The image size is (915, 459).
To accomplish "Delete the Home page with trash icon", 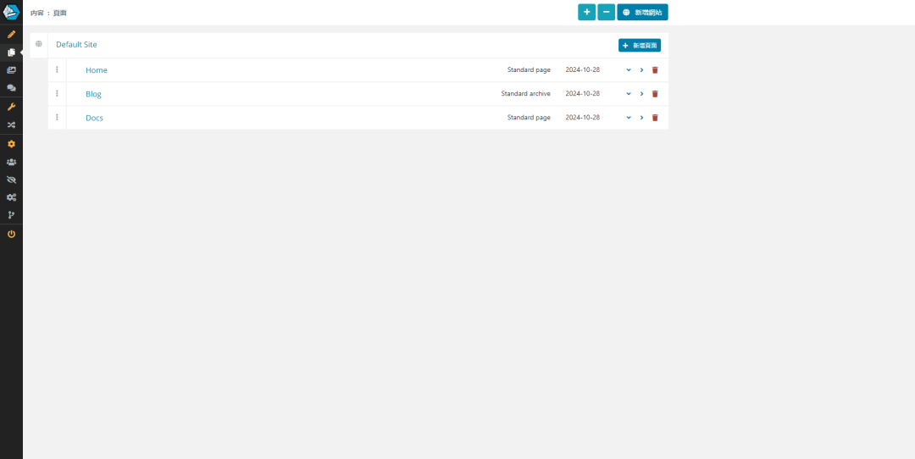I will [x=655, y=70].
